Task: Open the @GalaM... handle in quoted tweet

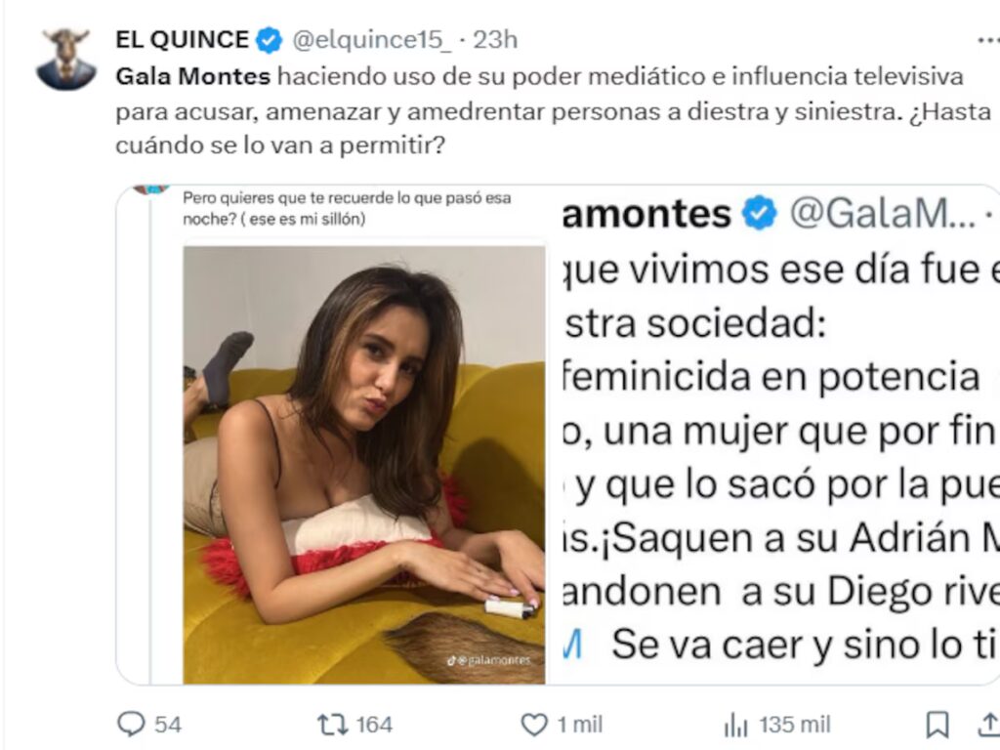Action: [x=883, y=214]
